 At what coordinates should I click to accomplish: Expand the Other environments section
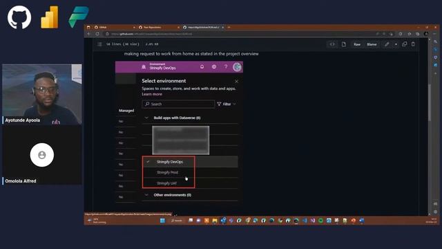tap(146, 195)
